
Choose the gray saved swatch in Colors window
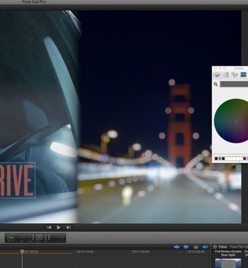(x=220, y=159)
